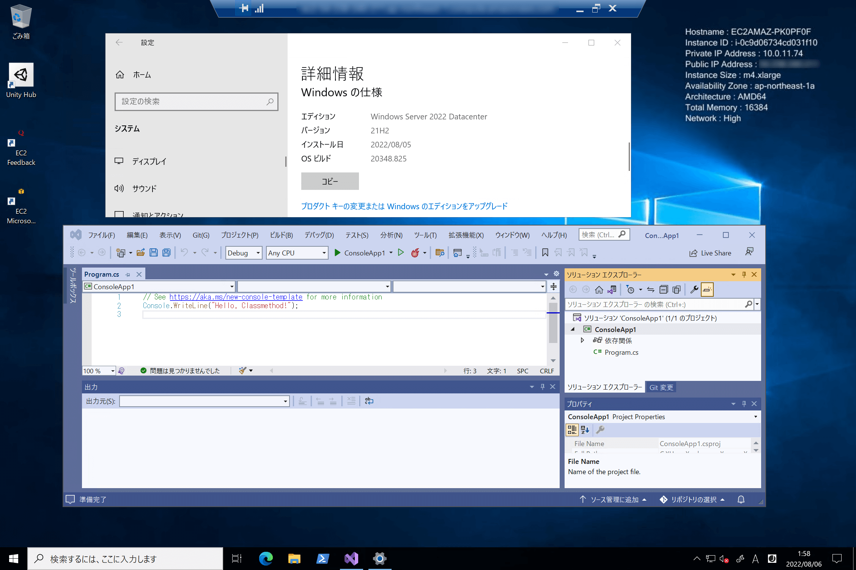Switch to the Git 変更 tab
Screen dimensions: 856x570
click(x=661, y=387)
